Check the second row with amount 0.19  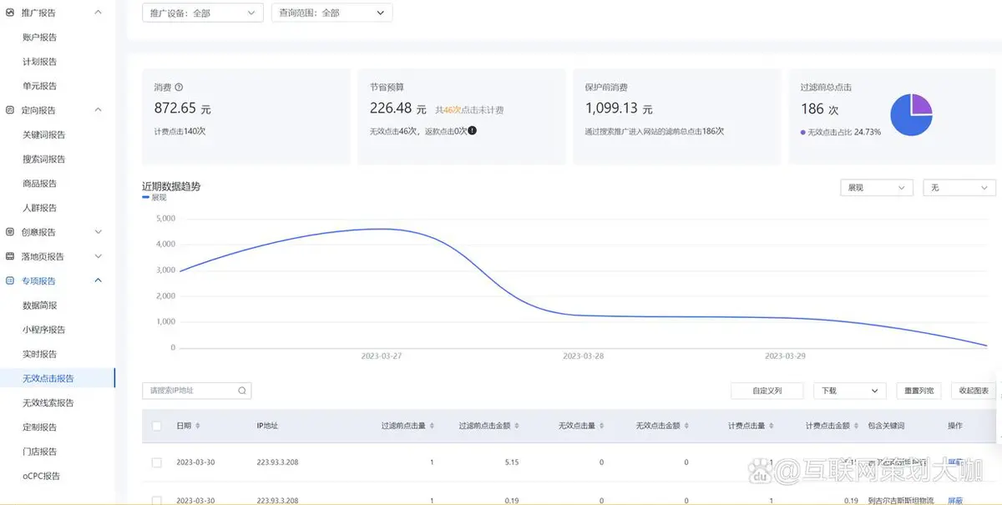pyautogui.click(x=157, y=500)
